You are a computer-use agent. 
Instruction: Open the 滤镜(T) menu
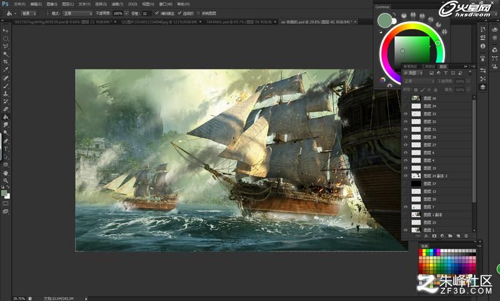(x=117, y=4)
